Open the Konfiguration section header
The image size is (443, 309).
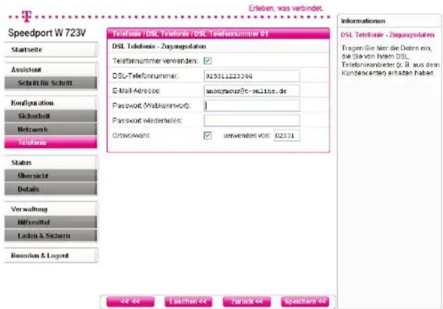(51, 103)
